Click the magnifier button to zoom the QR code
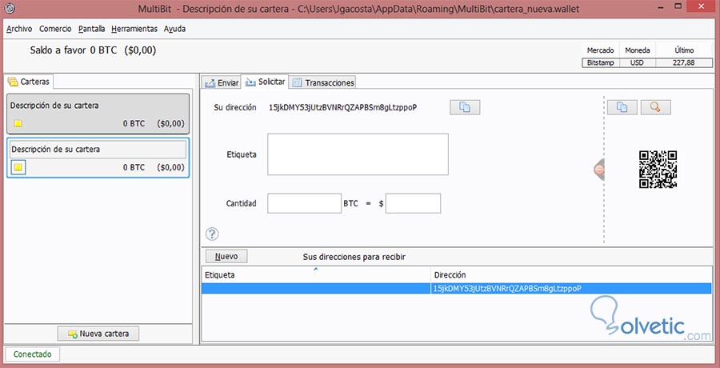Screen dimensions: 720x368 pos(655,107)
